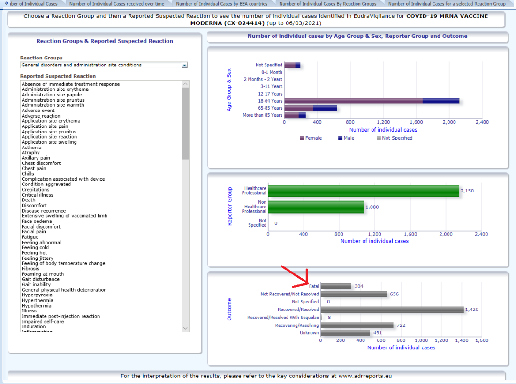Select General physical health deterioration
The image size is (516, 384).
[64, 290]
